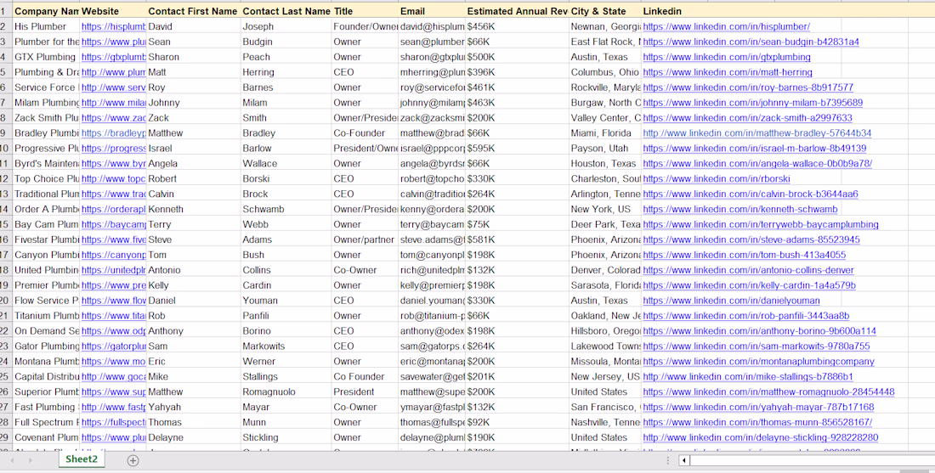Select the Contact First Name header
This screenshot has height=473, width=935.
click(194, 11)
